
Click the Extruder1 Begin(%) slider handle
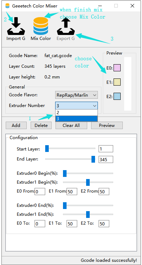[x=88, y=183]
